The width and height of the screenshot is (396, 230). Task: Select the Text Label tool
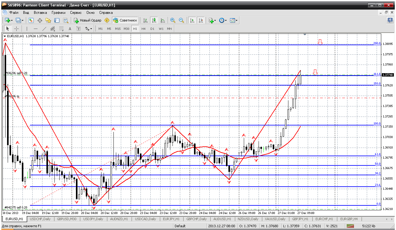(x=78, y=29)
